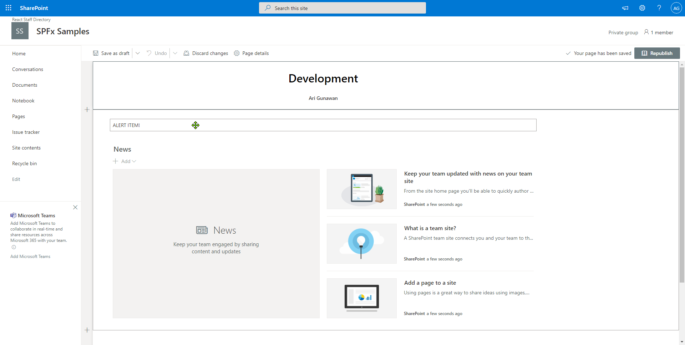Open SharePoint settings gear
This screenshot has width=685, height=345.
pos(642,8)
